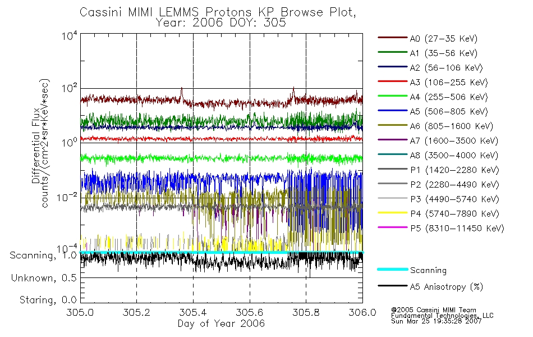Click the Day of Year 2006 x-axis label
The height and width of the screenshot is (337, 533).
[x=221, y=324]
